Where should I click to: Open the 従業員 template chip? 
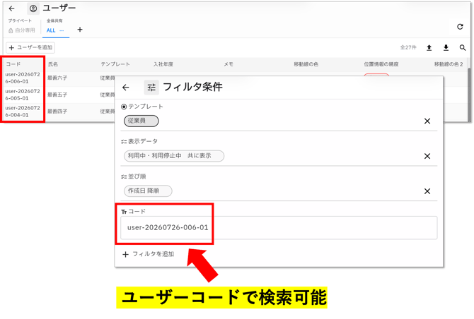pos(141,121)
